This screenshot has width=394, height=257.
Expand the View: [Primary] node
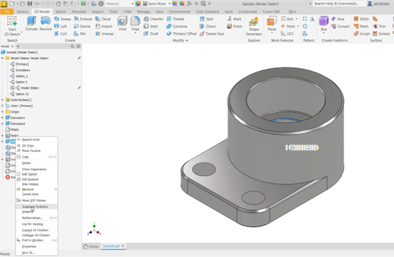coord(3,106)
